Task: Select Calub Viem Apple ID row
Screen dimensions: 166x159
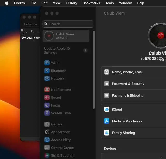Action: (66, 36)
